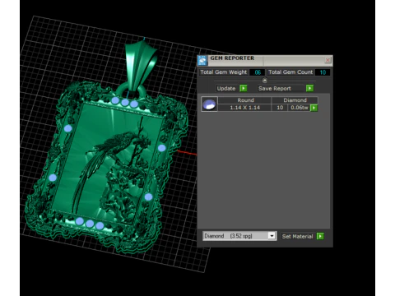
Task: Click the Total Gem Weight value field
Action: [258, 72]
